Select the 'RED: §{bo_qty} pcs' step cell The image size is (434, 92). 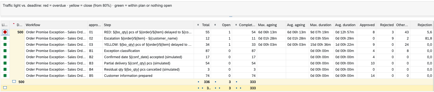coord(148,32)
